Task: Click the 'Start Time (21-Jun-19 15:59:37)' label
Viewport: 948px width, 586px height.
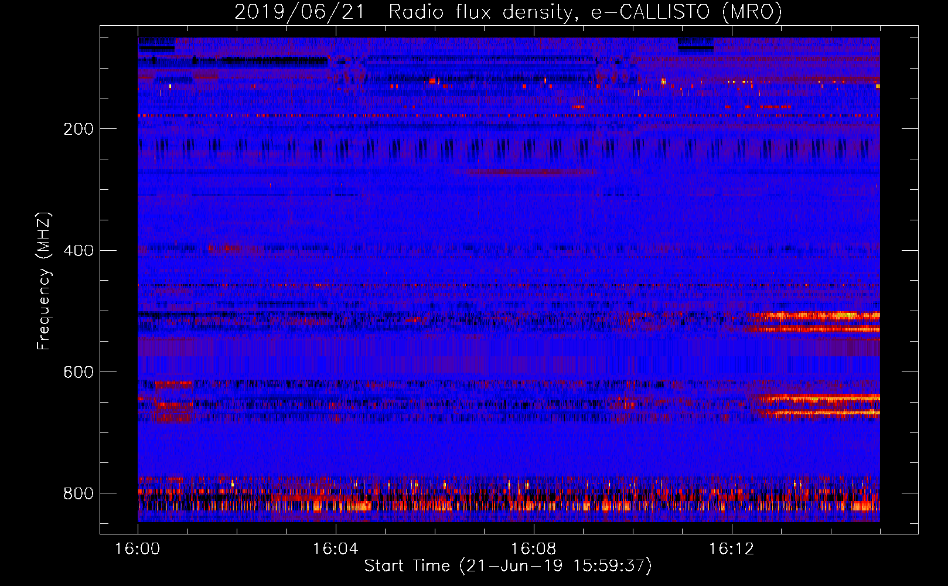Action: (x=508, y=565)
